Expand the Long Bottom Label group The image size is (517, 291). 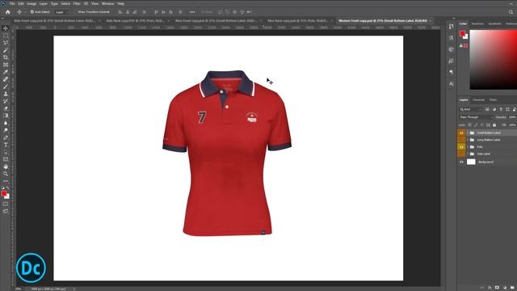pyautogui.click(x=468, y=140)
